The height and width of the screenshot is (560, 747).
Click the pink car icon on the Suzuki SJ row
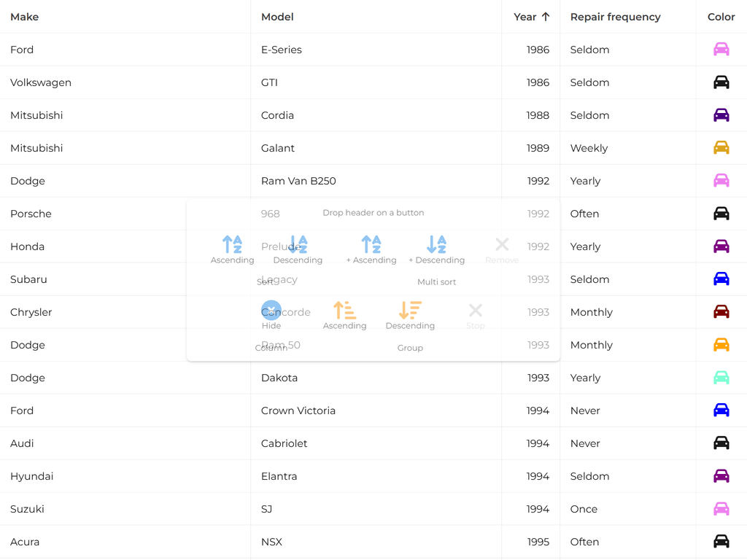[721, 508]
